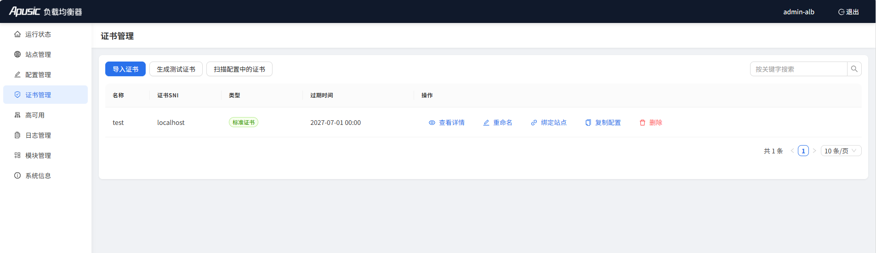Click 绑定站点 for the test certificate
Image resolution: width=876 pixels, height=253 pixels.
(549, 123)
